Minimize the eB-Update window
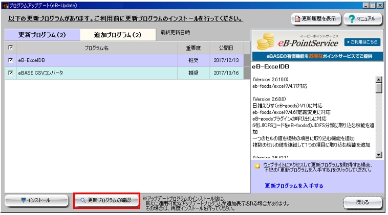Viewport: 388px width, 215px height. 366,5
